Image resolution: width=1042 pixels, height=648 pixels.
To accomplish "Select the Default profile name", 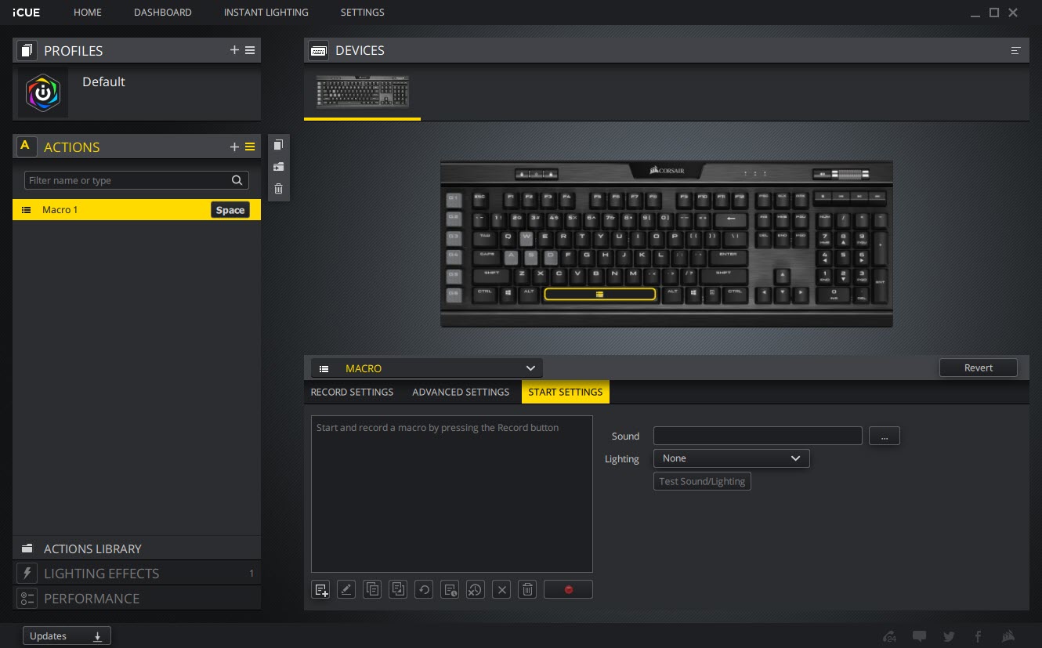I will [103, 81].
